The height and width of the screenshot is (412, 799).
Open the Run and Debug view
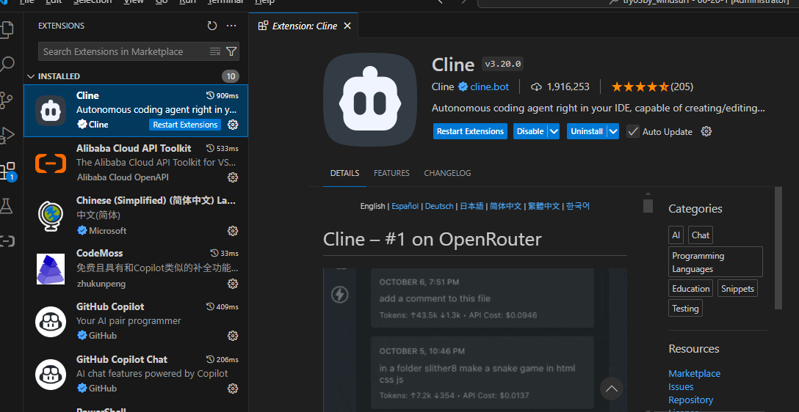point(7,135)
